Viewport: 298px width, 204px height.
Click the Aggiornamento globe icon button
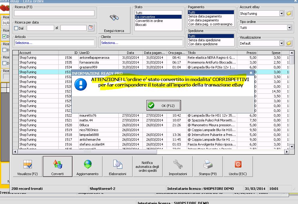tap(88, 166)
